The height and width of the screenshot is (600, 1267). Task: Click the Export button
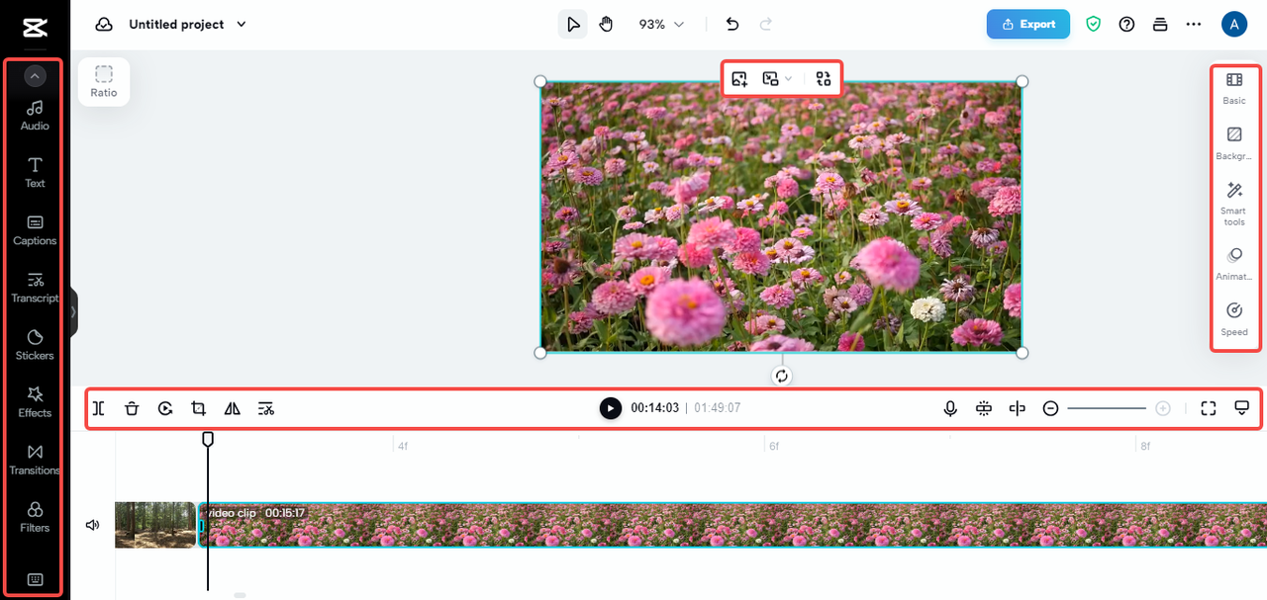[x=1028, y=25]
